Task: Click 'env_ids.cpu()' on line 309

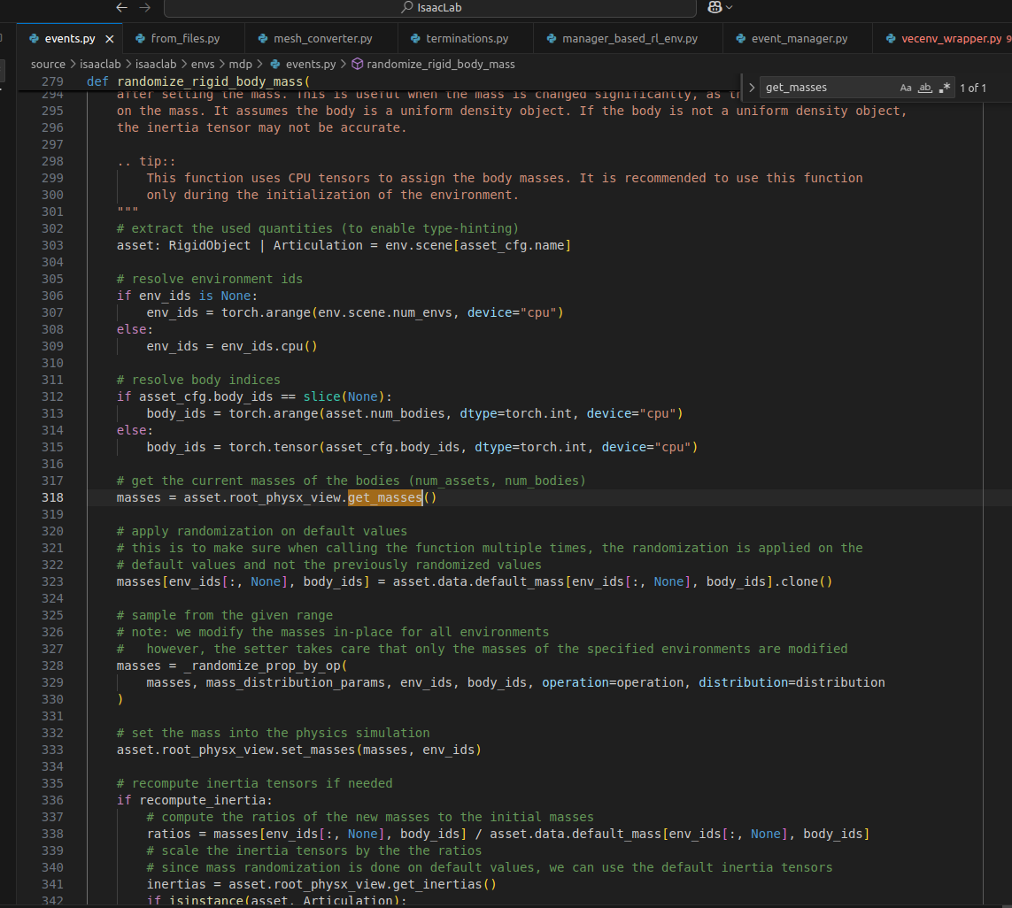Action: coord(269,346)
